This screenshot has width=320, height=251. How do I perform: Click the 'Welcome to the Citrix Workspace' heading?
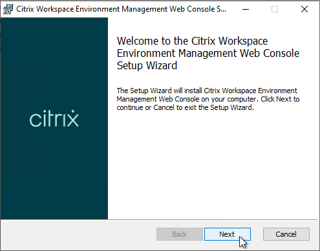(208, 53)
